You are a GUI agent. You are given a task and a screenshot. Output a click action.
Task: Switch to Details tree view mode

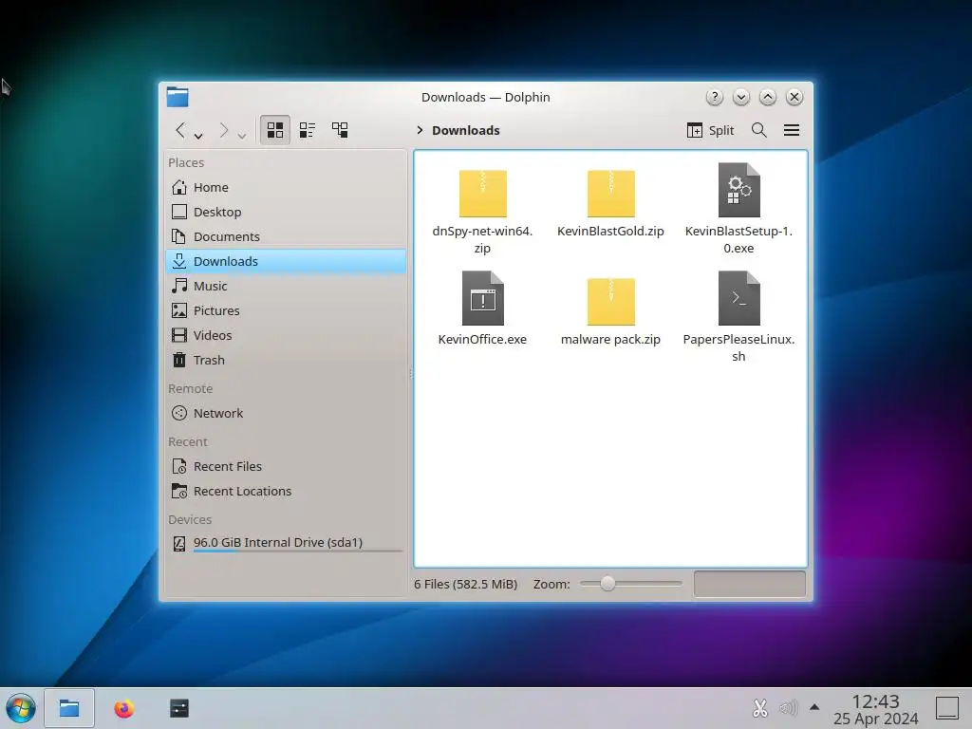(340, 130)
